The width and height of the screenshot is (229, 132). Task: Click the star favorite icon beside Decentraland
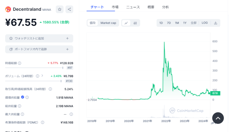[x=60, y=9]
